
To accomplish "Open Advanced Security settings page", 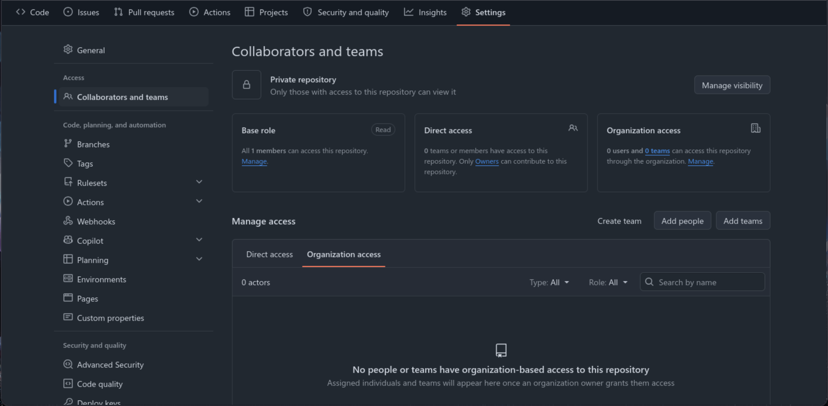I will click(134, 365).
